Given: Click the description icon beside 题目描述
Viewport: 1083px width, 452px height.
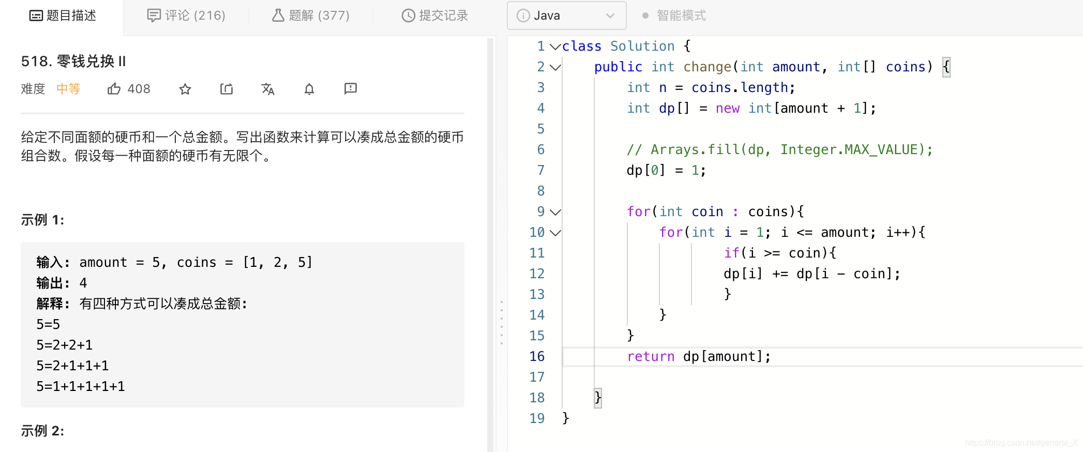Looking at the screenshot, I should point(36,16).
